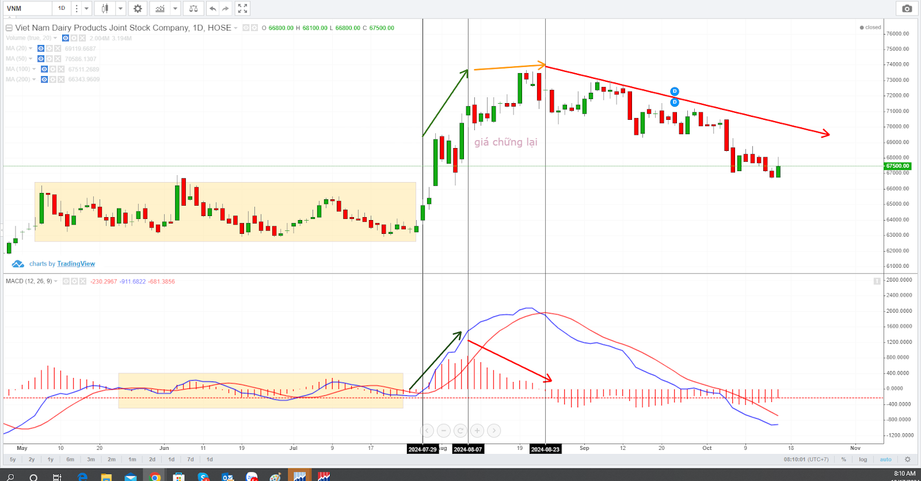Zoom in using the plus navigation button

click(x=477, y=430)
